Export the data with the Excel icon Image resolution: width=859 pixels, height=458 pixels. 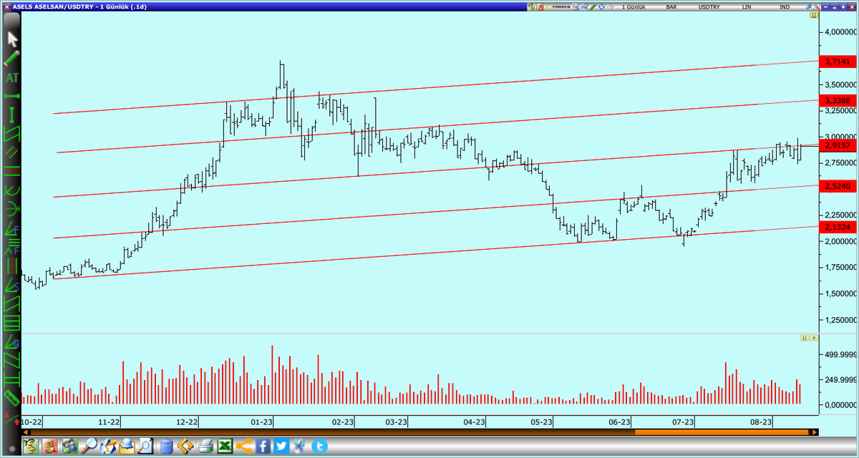pos(225,447)
